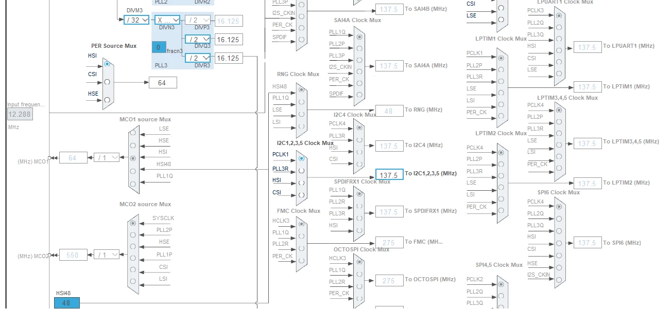This screenshot has width=672, height=309.
Task: Click the To SAI4A frequency value
Action: (389, 66)
